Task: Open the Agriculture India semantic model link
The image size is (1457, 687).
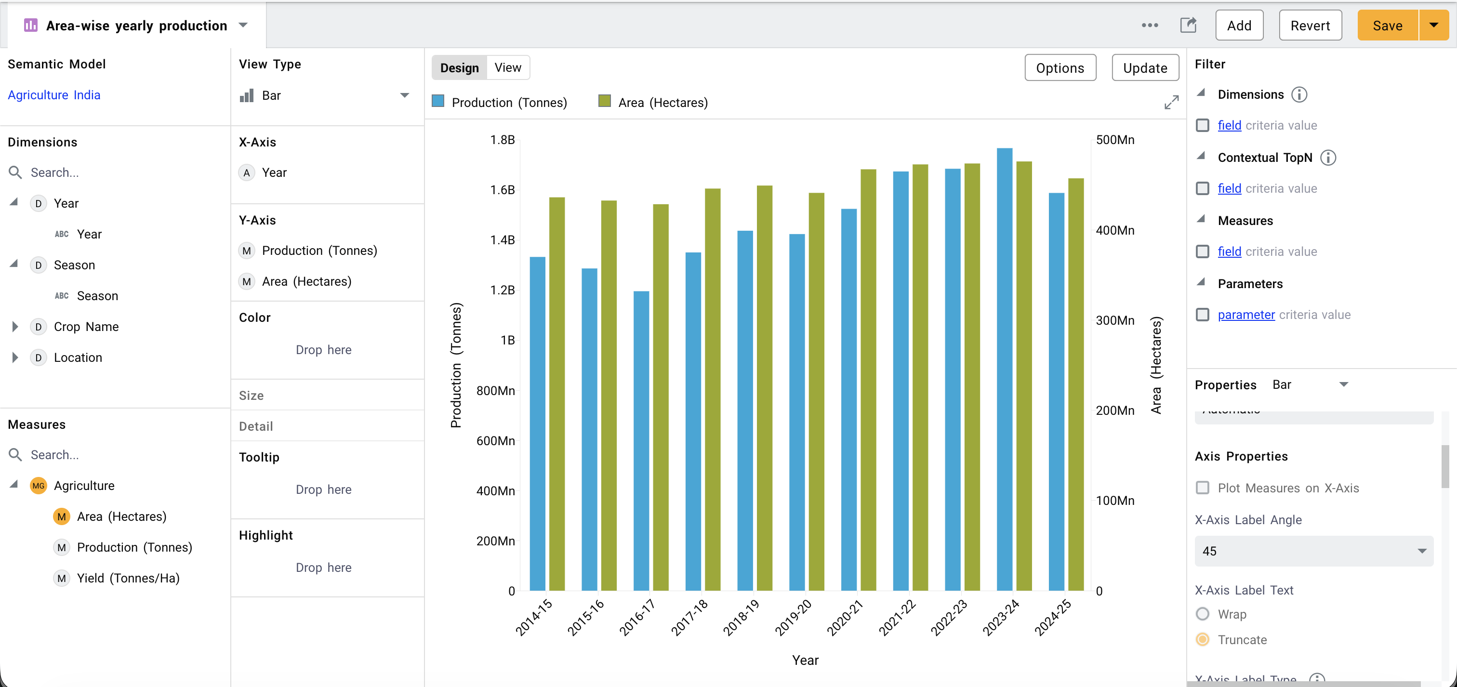Action: [x=54, y=95]
